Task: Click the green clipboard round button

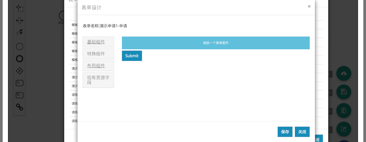Action: (343, 110)
